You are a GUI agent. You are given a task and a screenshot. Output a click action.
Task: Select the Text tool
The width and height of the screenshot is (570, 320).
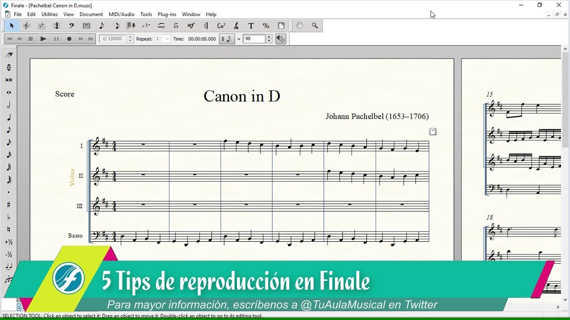point(251,26)
